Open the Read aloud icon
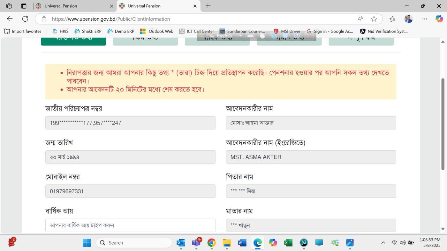 tap(360, 19)
